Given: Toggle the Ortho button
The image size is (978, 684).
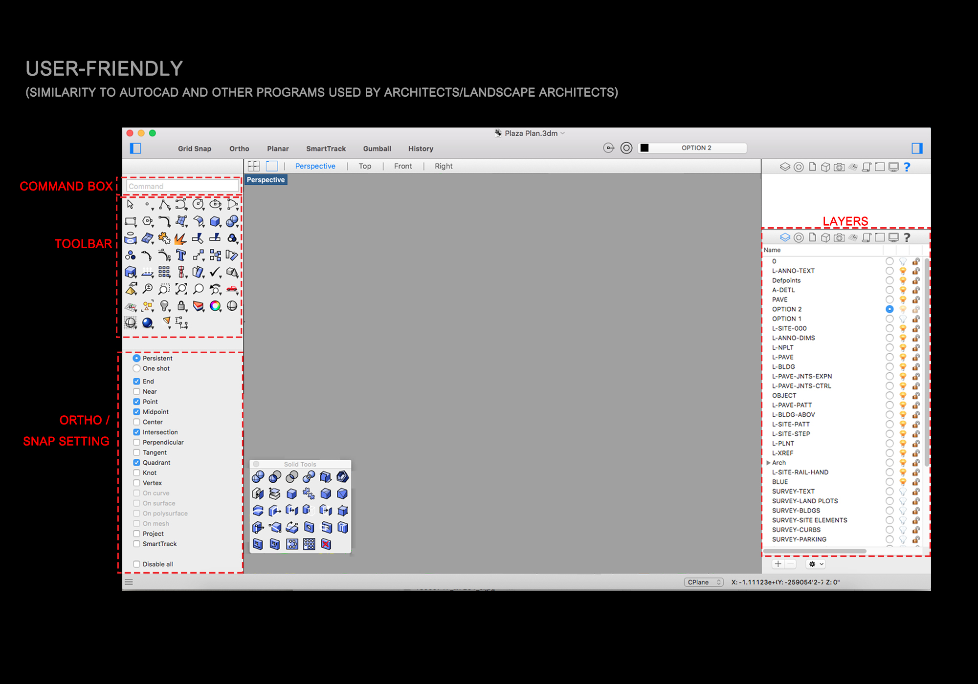Looking at the screenshot, I should 239,149.
